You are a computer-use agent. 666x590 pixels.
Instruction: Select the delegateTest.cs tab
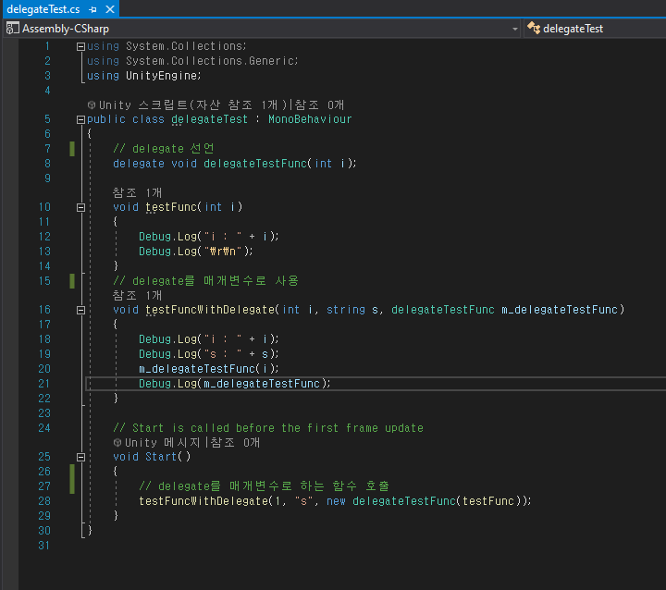(43, 9)
